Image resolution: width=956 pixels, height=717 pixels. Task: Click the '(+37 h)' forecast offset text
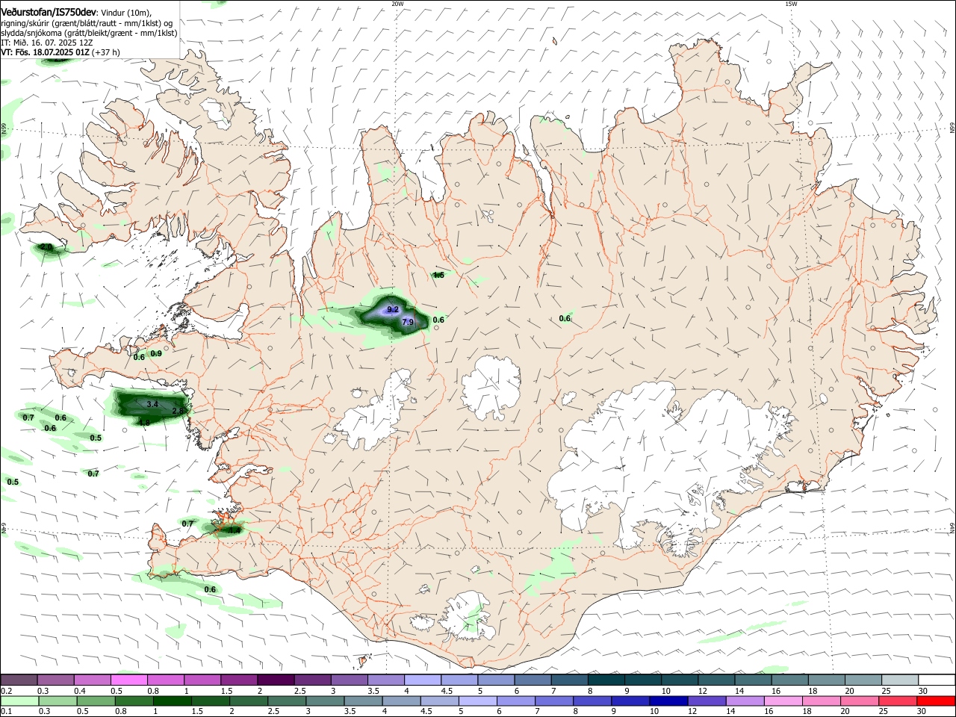point(107,52)
